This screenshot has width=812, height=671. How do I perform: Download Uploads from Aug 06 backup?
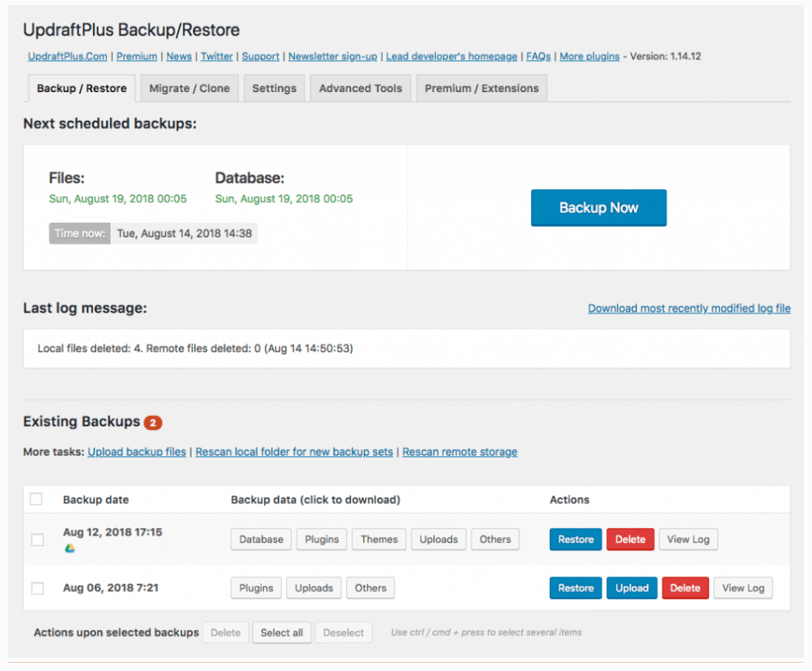pyautogui.click(x=314, y=588)
